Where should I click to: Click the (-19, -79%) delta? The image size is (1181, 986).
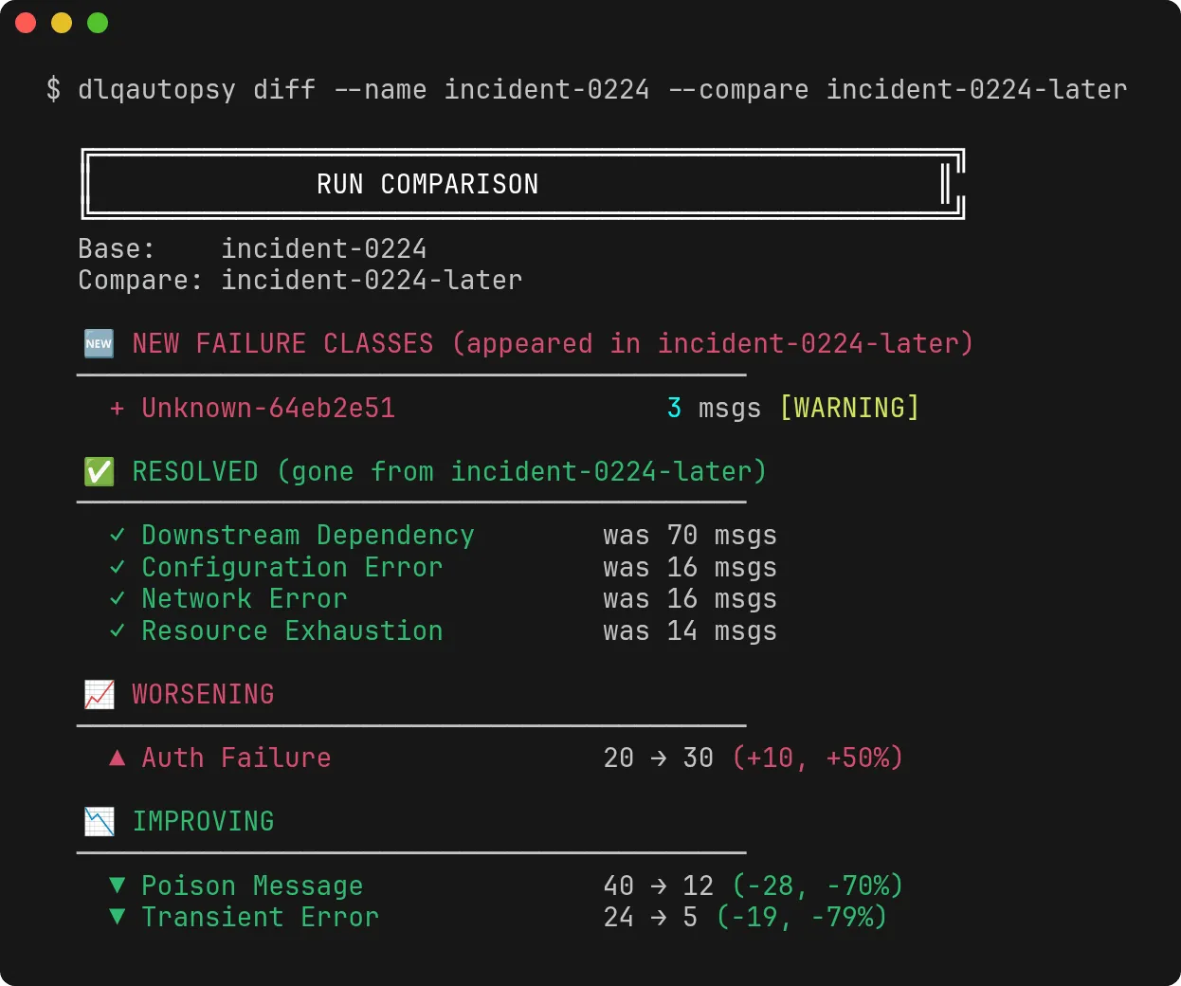(x=802, y=917)
